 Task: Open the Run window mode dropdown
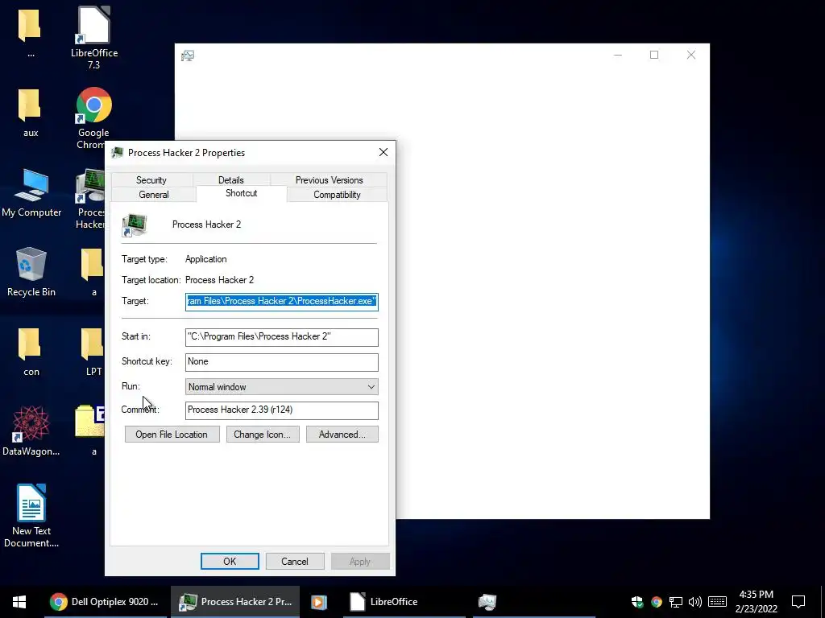[x=281, y=387]
